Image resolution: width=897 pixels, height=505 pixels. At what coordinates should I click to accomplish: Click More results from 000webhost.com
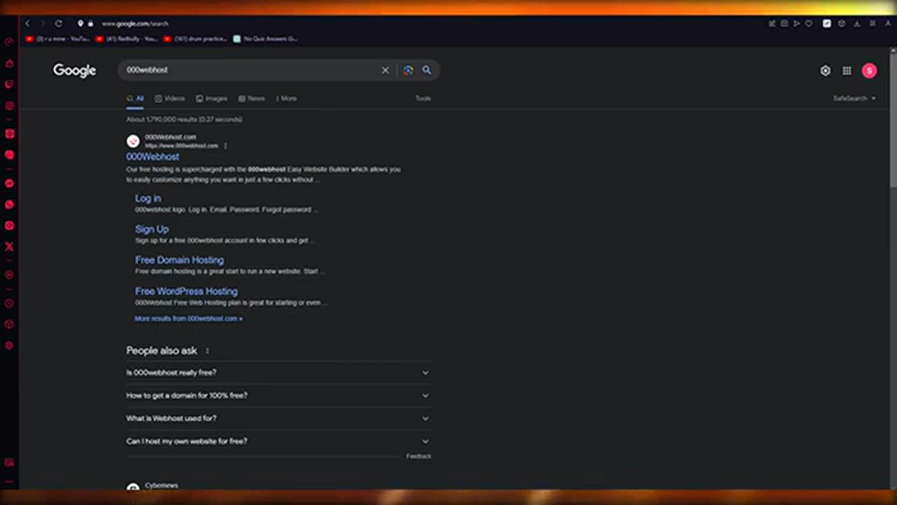[x=189, y=318]
